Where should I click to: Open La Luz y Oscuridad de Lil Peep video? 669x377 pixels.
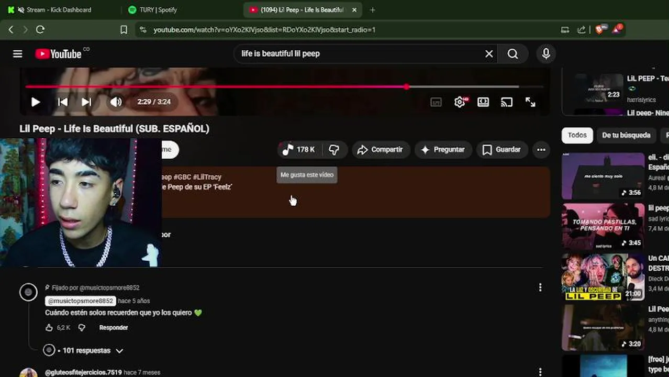603,277
